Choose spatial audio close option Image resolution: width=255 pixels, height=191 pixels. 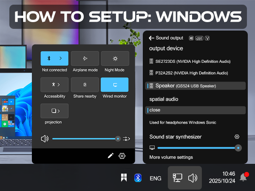click(195, 110)
